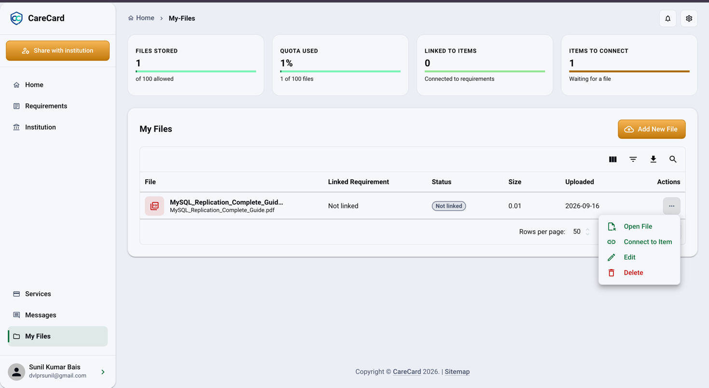Sort by the Status column header
The image size is (709, 388).
(442, 182)
